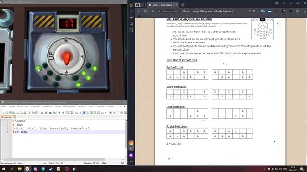
Task: Zoom out using Notepad++ toolbar icon
Action: point(63,113)
